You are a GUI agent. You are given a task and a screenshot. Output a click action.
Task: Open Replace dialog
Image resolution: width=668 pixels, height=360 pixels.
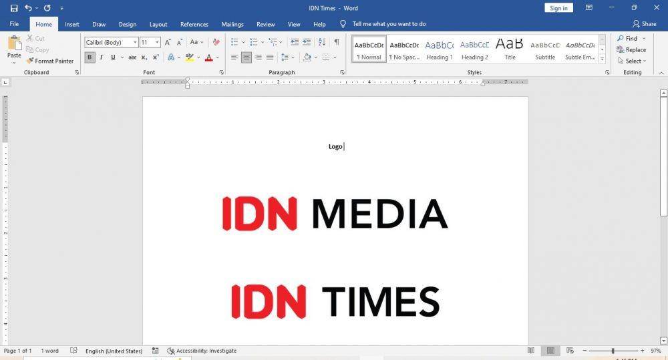click(631, 50)
